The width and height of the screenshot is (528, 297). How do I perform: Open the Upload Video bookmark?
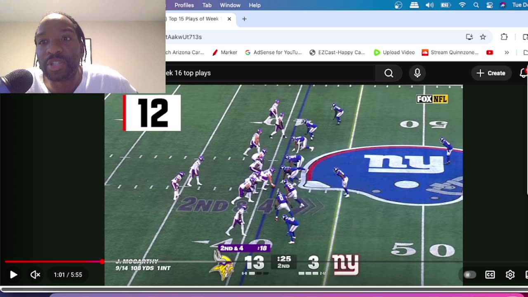[x=394, y=52]
